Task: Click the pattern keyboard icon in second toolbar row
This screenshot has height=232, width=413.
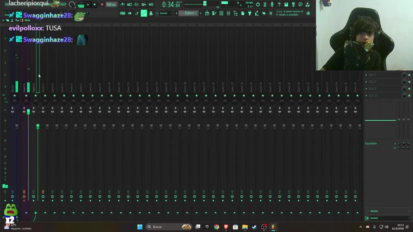Action: [123, 13]
